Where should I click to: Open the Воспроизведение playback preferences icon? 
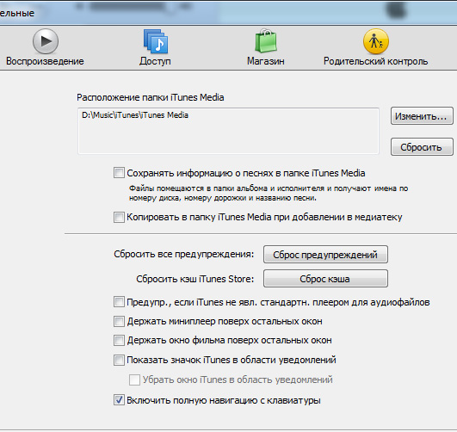[x=46, y=41]
